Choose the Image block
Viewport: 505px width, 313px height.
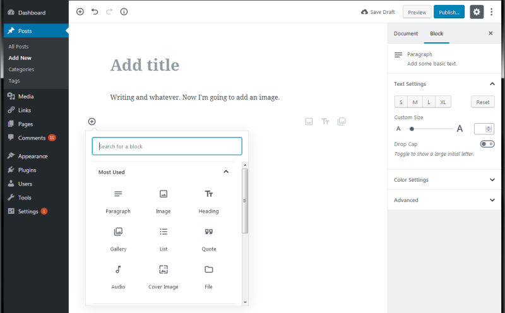tap(163, 202)
